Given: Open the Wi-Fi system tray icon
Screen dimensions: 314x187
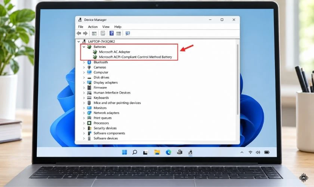Looking at the screenshot, I should [x=250, y=152].
